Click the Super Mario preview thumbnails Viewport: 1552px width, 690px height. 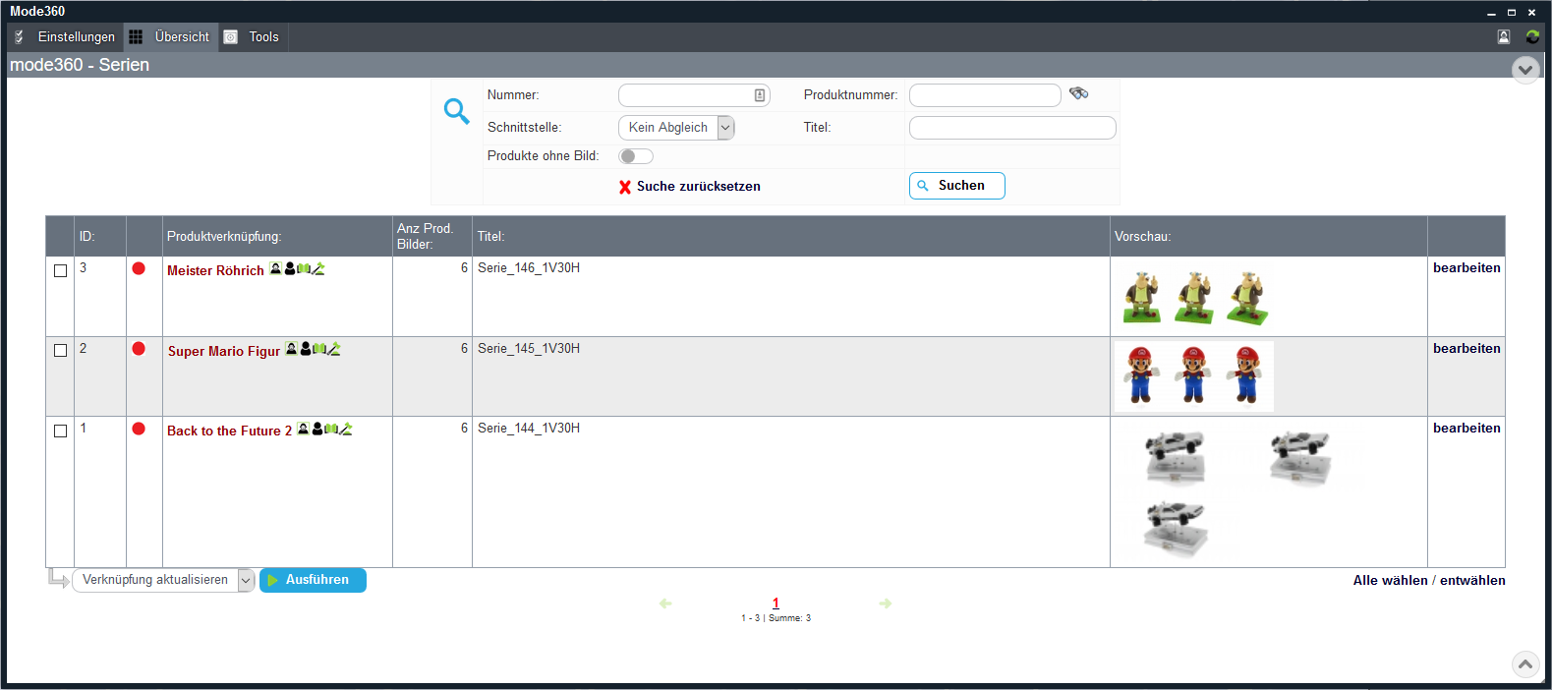coord(1194,376)
